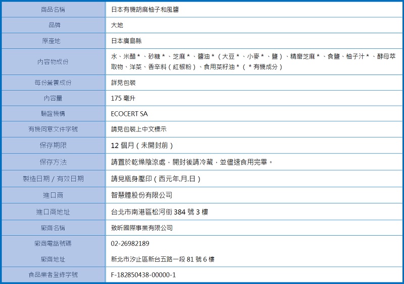Click the 製造日期 / 有效日期 label
Screen dimensions: 404x284
[53, 179]
